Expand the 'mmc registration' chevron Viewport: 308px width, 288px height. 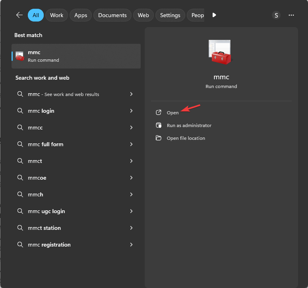click(x=131, y=245)
